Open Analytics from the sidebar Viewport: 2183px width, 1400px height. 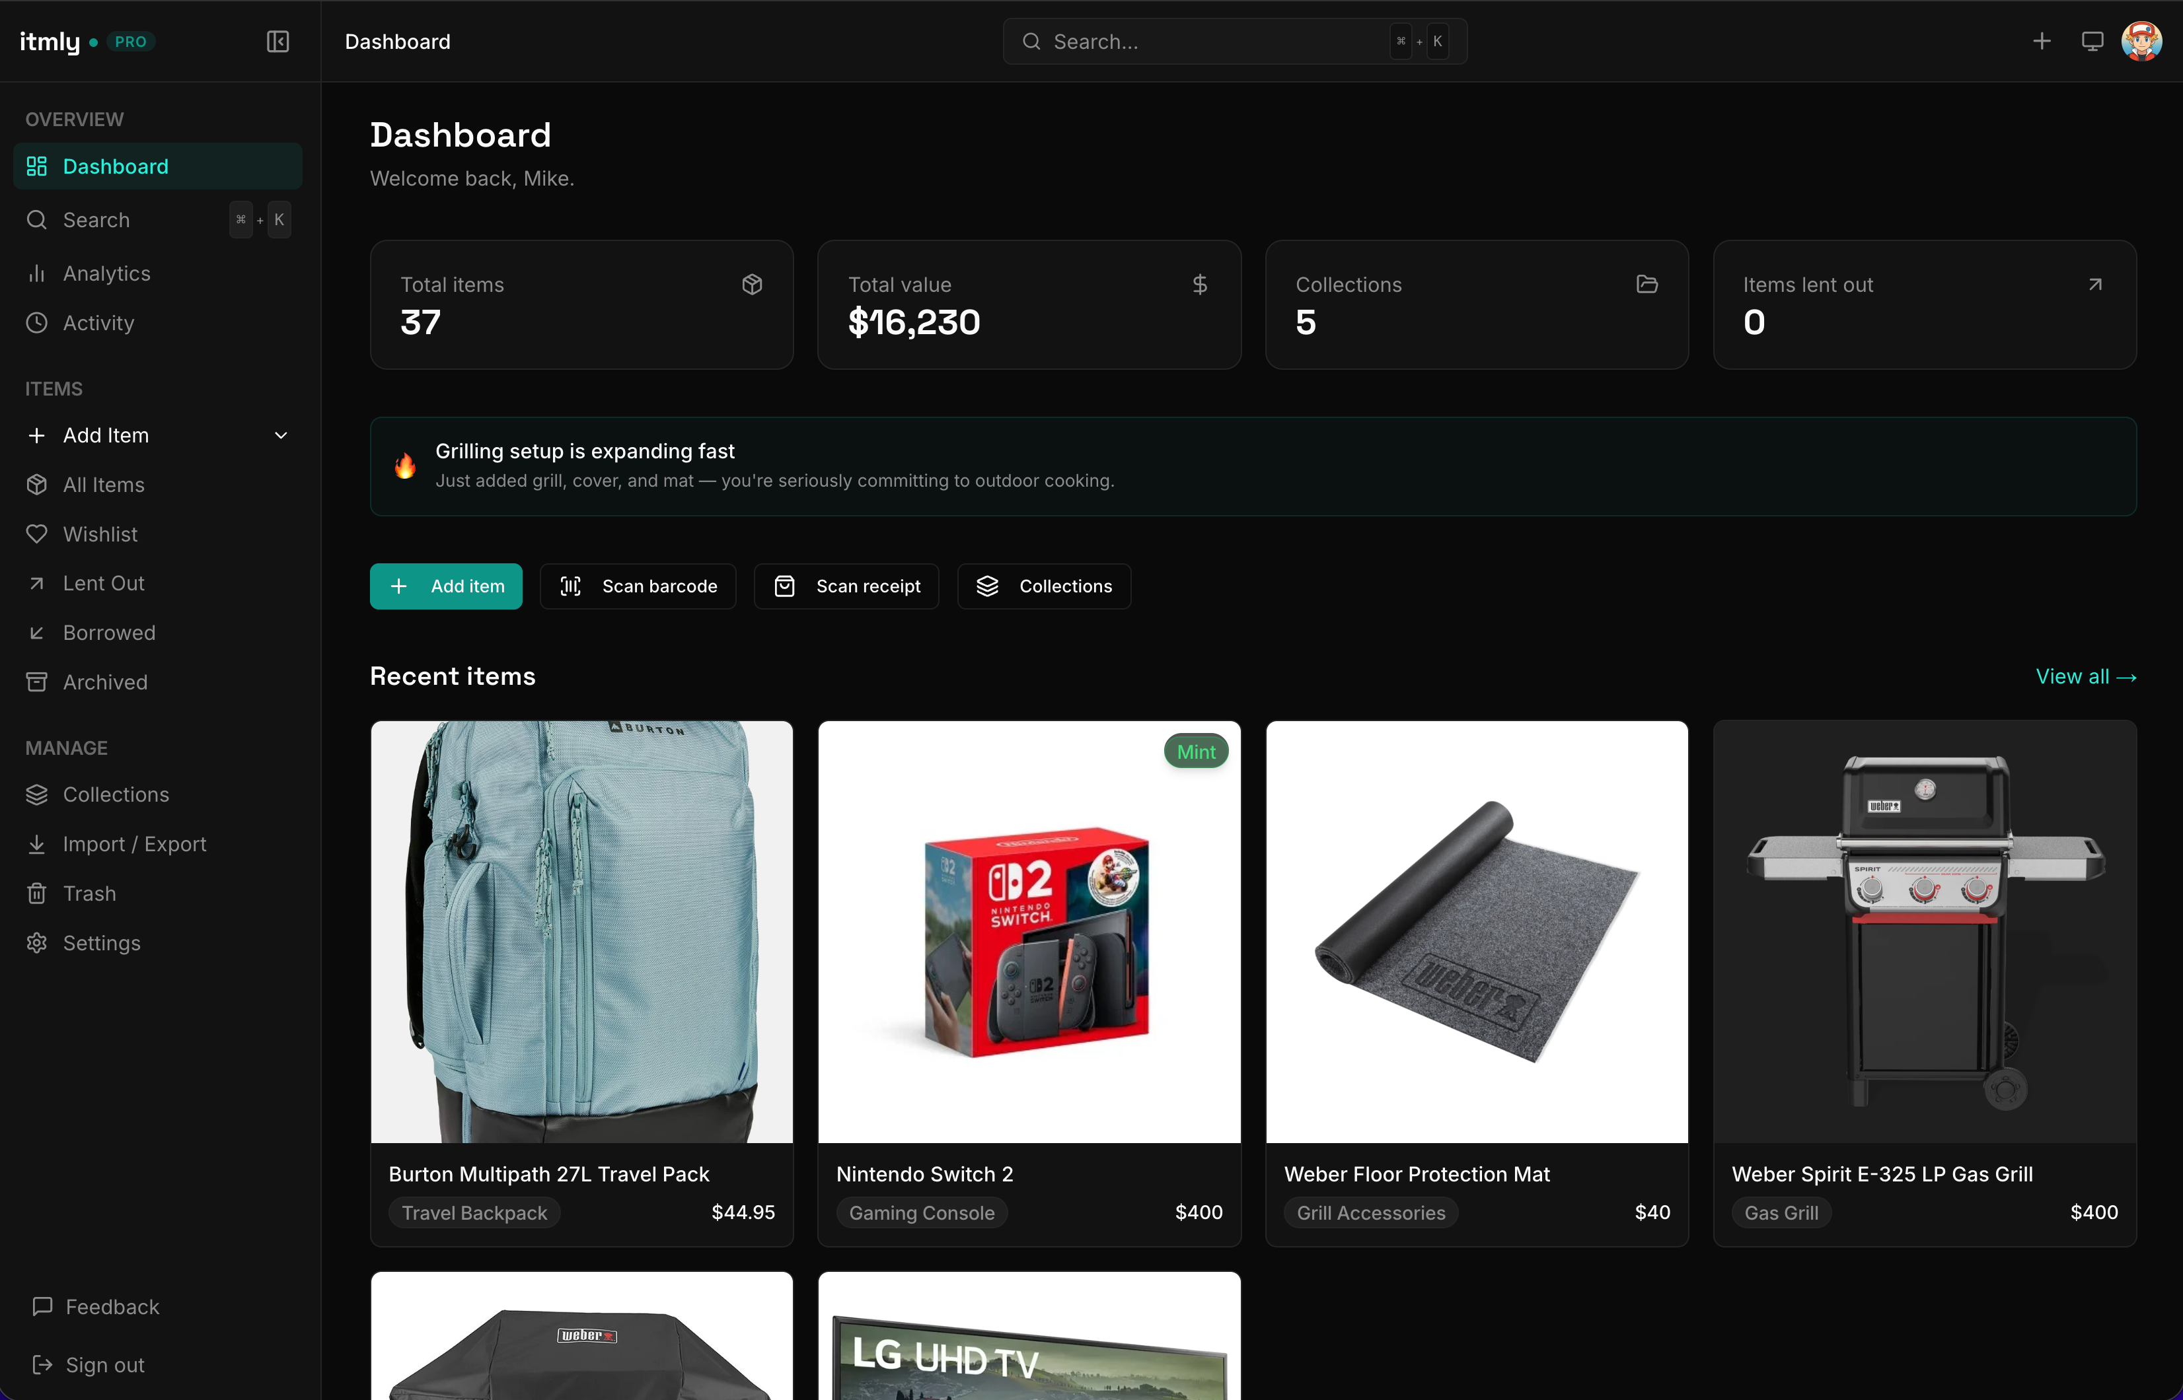coord(106,273)
